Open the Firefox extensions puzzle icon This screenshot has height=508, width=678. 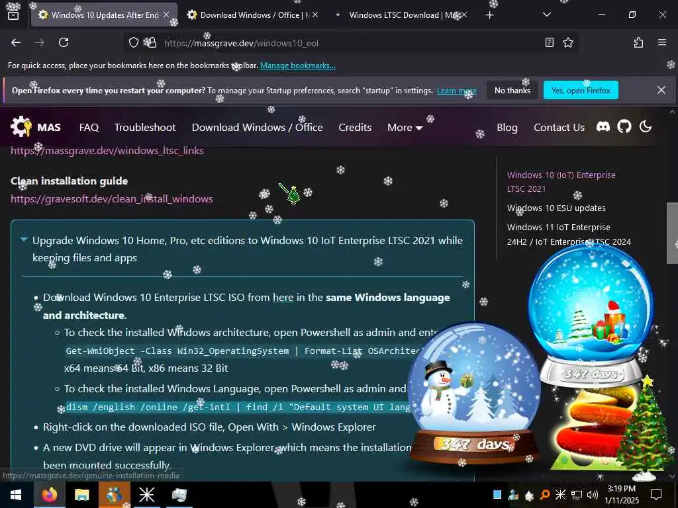[638, 42]
